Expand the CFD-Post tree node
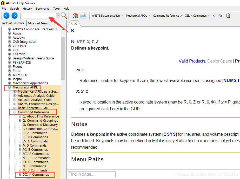The height and width of the screenshot is (179, 240). point(10,46)
